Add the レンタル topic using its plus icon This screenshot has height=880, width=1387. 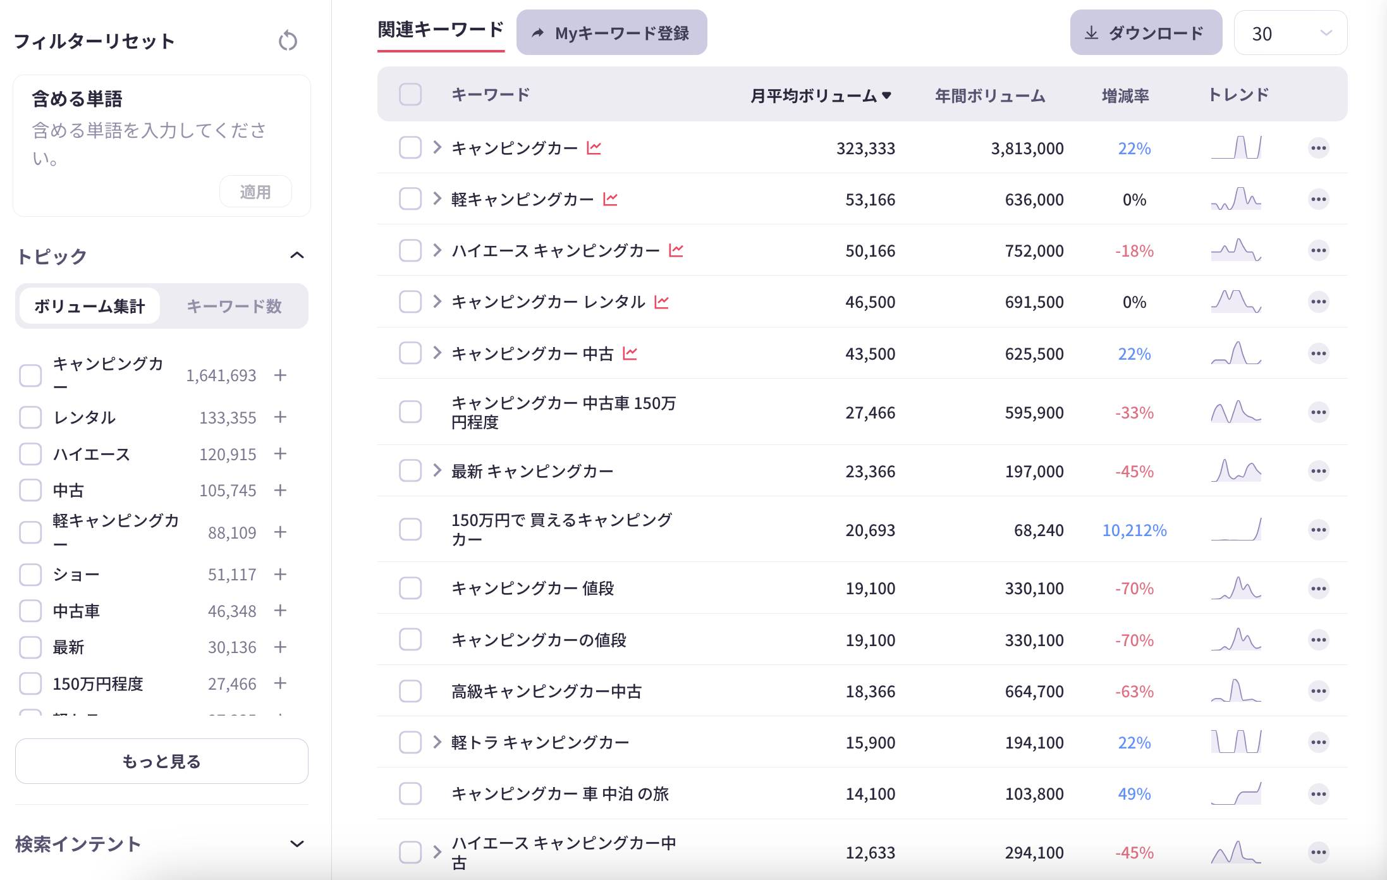[280, 417]
